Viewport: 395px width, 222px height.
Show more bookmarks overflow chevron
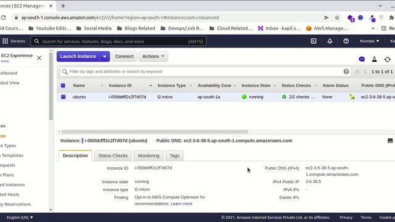click(x=373, y=28)
